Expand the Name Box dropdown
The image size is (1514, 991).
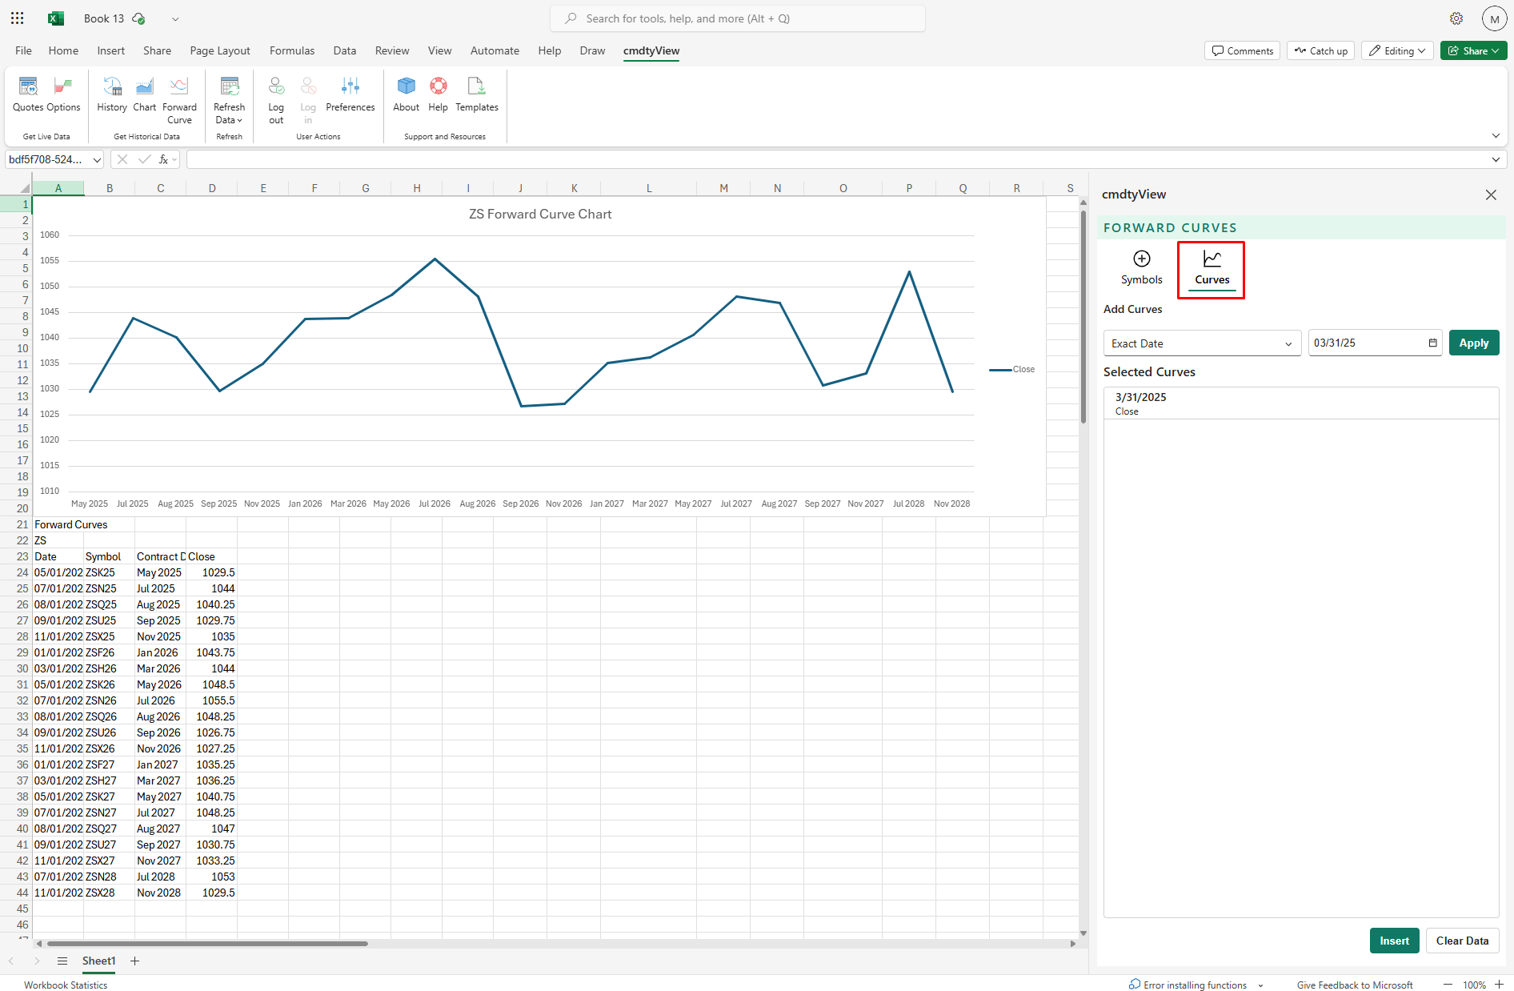click(96, 159)
